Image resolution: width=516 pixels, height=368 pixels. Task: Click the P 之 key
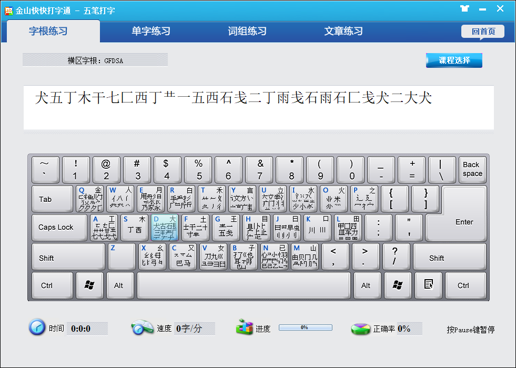[x=364, y=199]
